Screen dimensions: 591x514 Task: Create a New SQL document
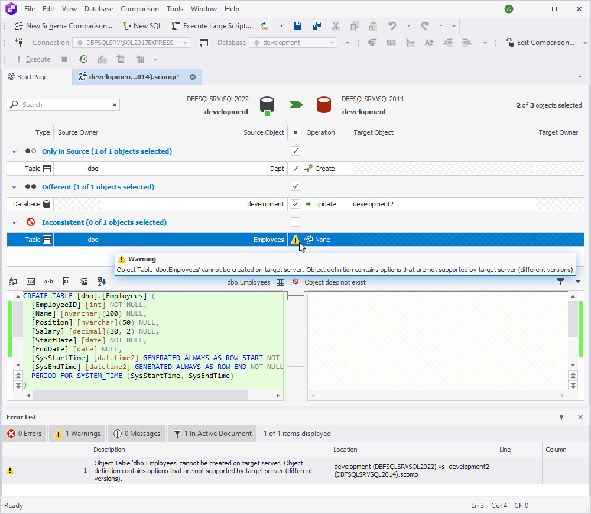point(142,26)
